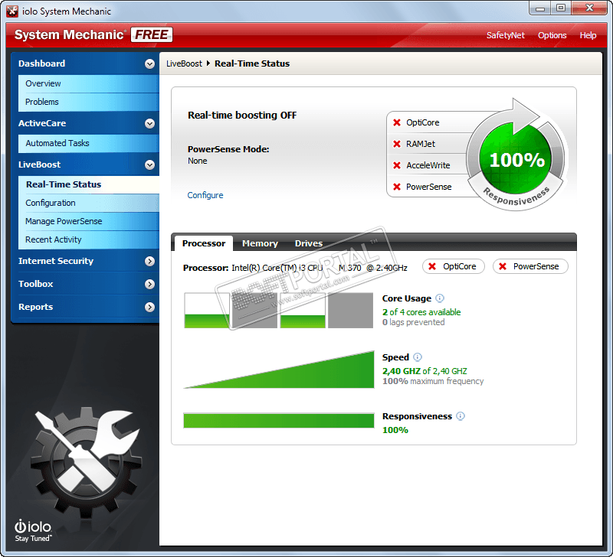Click the Intel(R) Core(TM) i3 CPU processor name

[320, 268]
